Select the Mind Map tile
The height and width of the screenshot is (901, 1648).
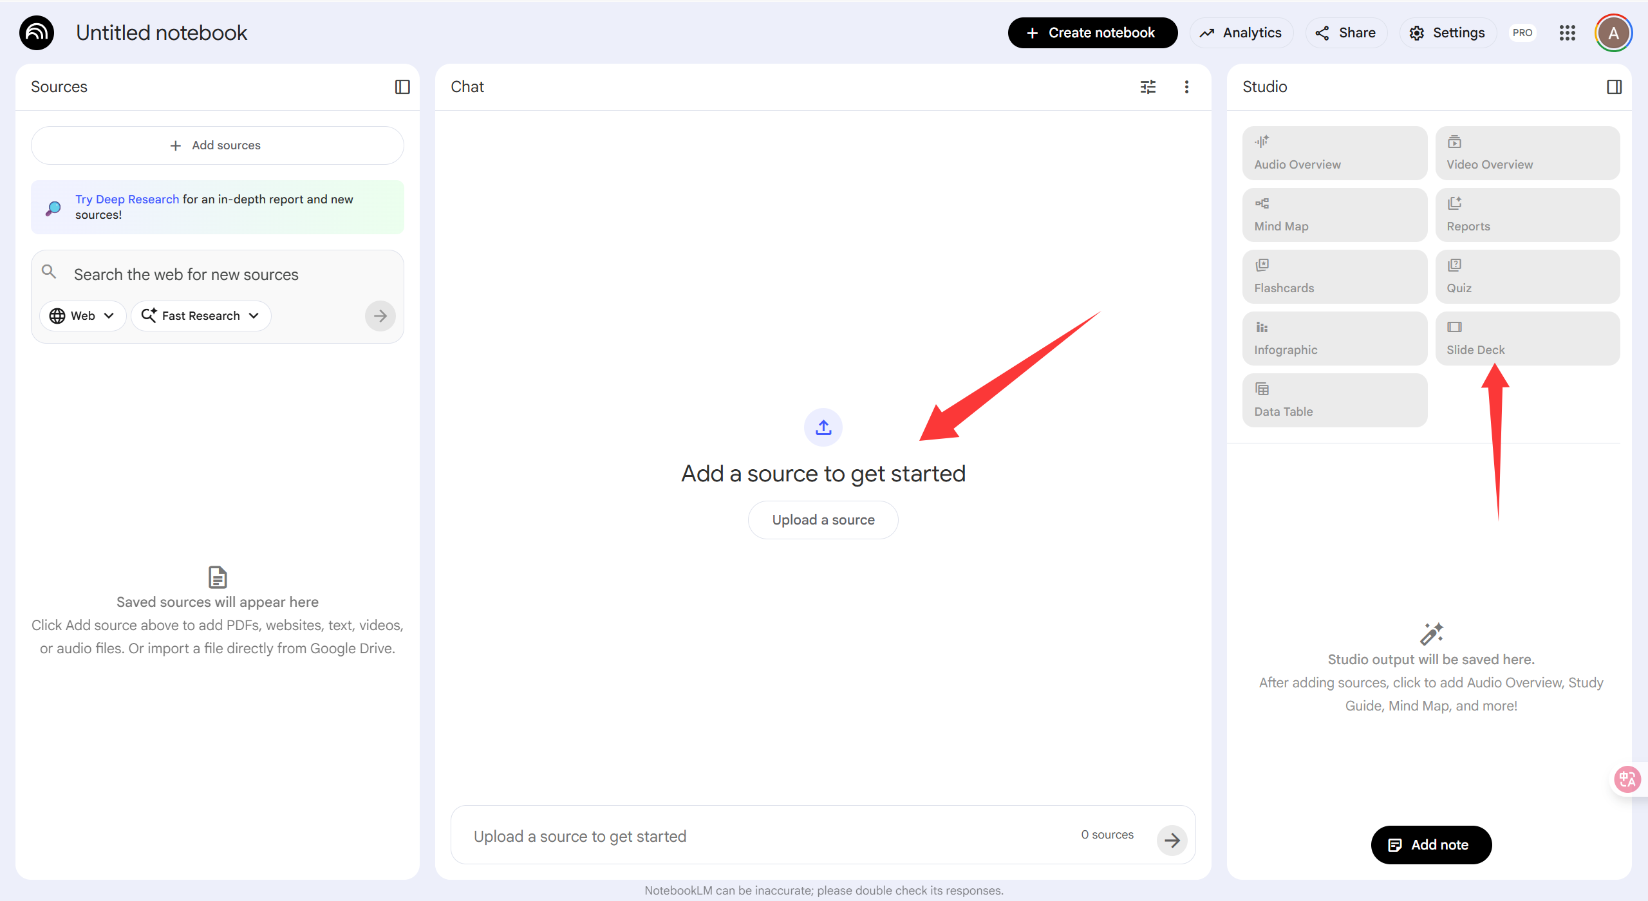point(1334,215)
